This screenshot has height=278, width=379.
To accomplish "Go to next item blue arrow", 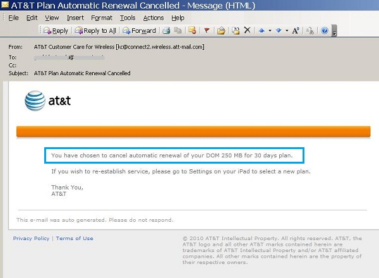I will tap(279, 31).
